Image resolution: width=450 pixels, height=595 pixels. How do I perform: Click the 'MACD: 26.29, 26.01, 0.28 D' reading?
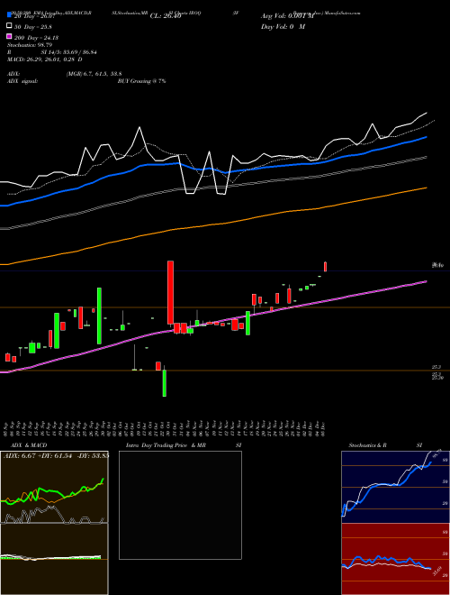click(45, 59)
